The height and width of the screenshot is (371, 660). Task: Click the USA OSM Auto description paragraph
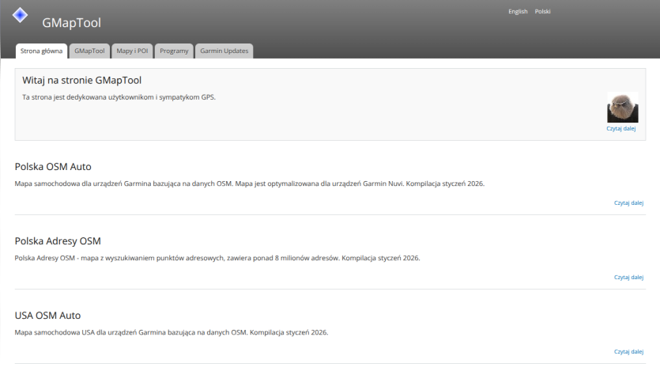(172, 332)
